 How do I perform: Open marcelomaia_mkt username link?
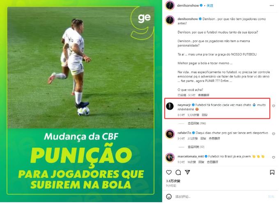(x=190, y=156)
